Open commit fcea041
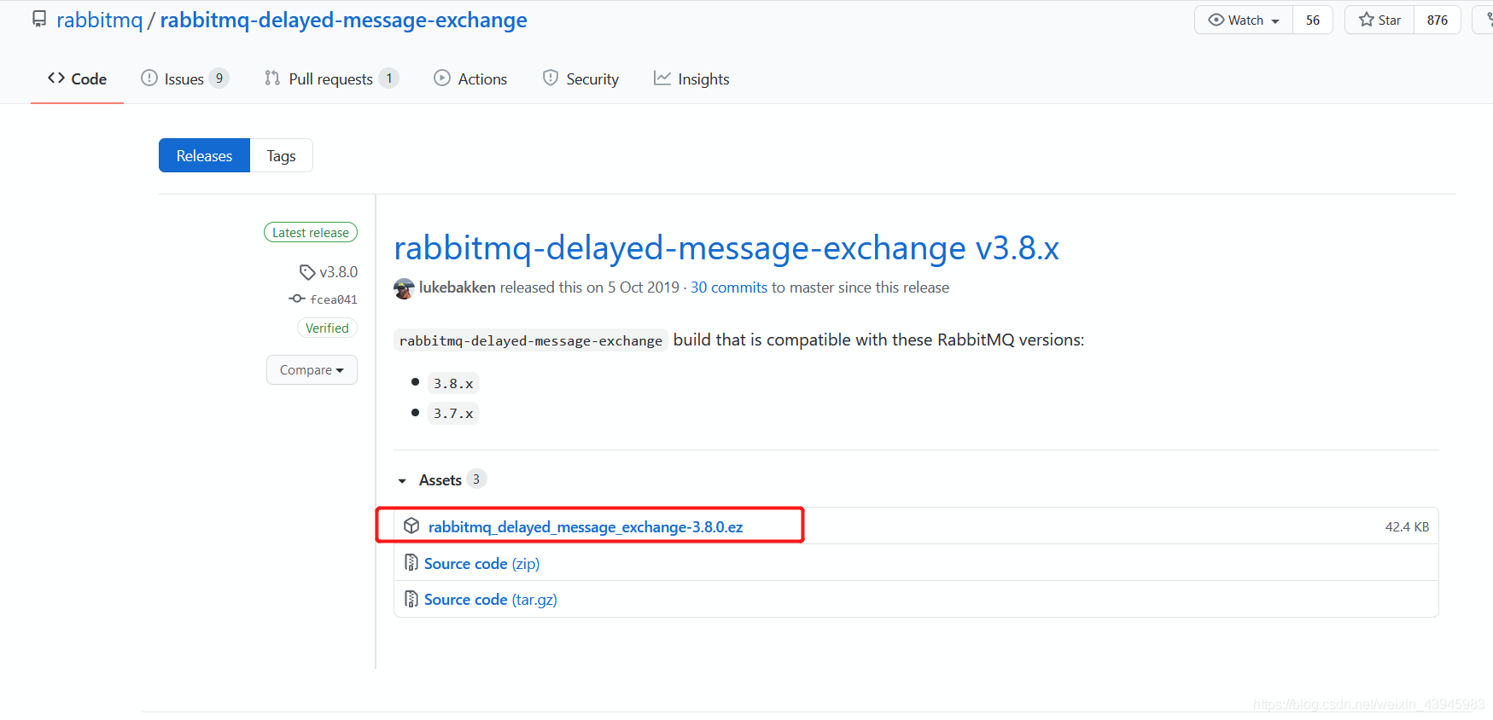 [334, 299]
